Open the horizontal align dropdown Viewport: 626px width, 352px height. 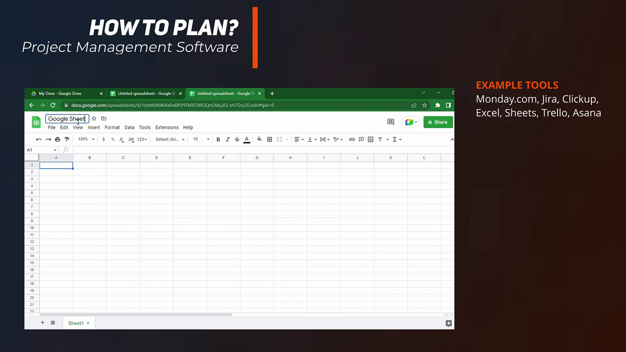pos(299,139)
